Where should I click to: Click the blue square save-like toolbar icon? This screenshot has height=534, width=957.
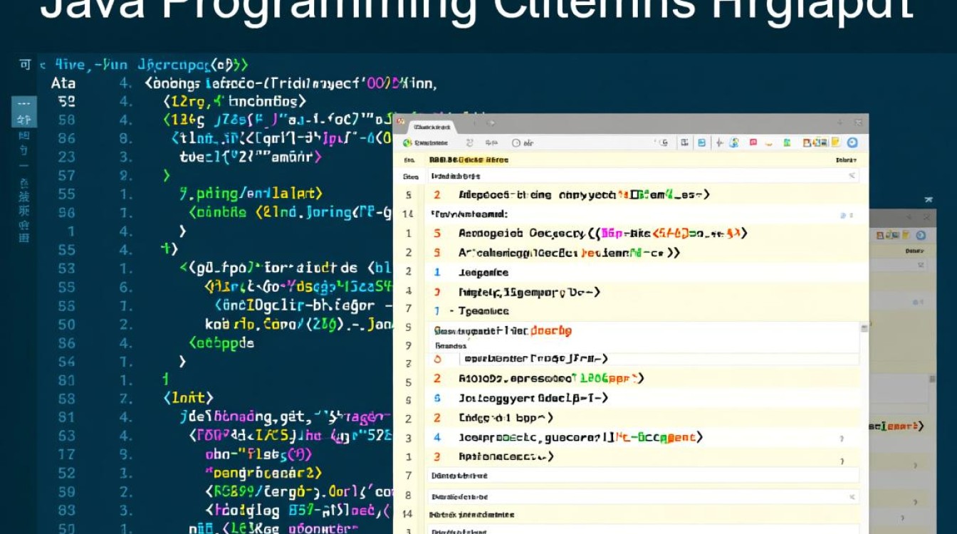[x=701, y=142]
